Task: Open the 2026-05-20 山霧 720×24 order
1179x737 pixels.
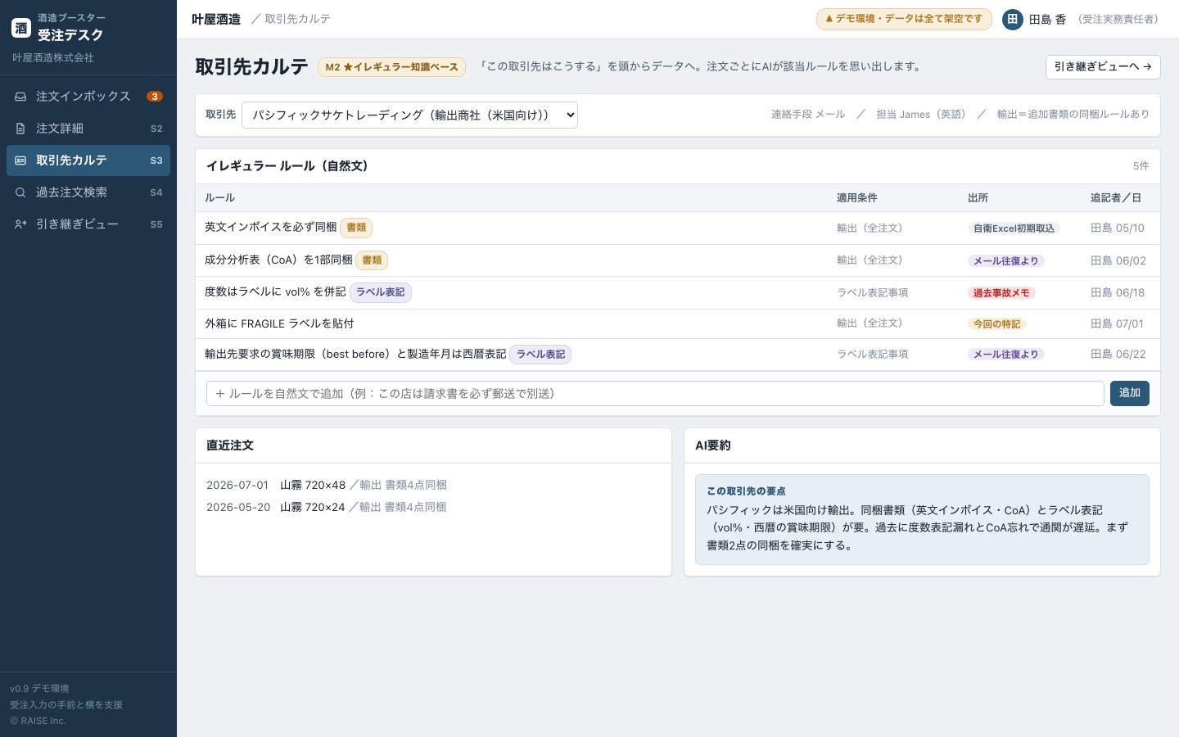Action: 326,507
